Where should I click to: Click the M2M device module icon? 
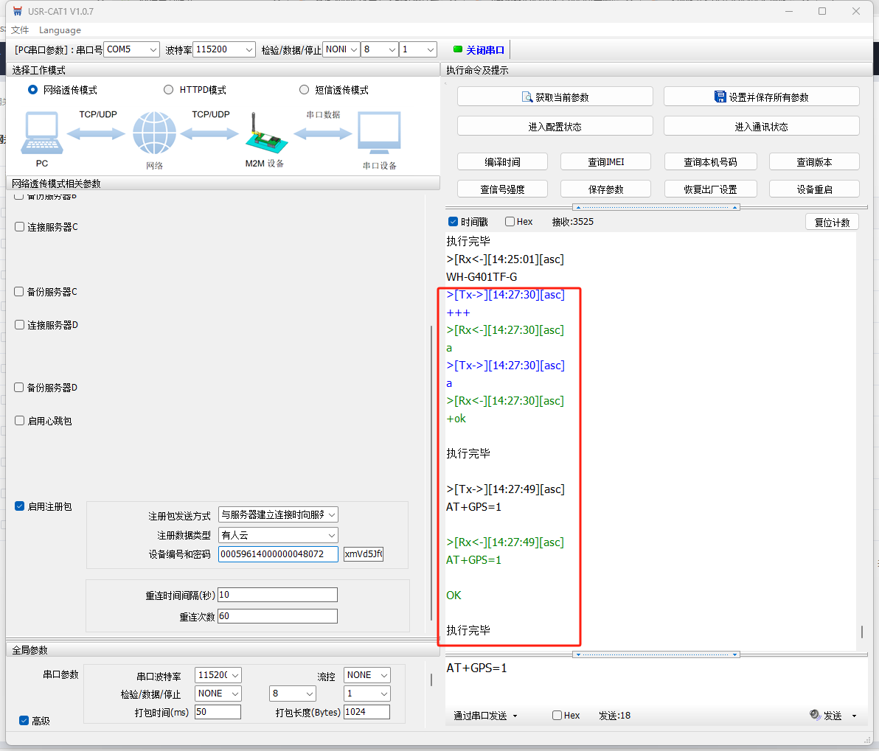click(x=263, y=135)
